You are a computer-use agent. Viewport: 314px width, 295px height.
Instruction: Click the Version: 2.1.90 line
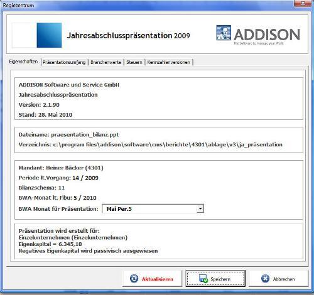39,105
